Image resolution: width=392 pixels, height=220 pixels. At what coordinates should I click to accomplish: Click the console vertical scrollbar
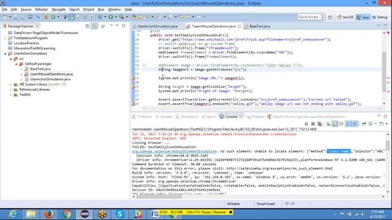[388, 145]
